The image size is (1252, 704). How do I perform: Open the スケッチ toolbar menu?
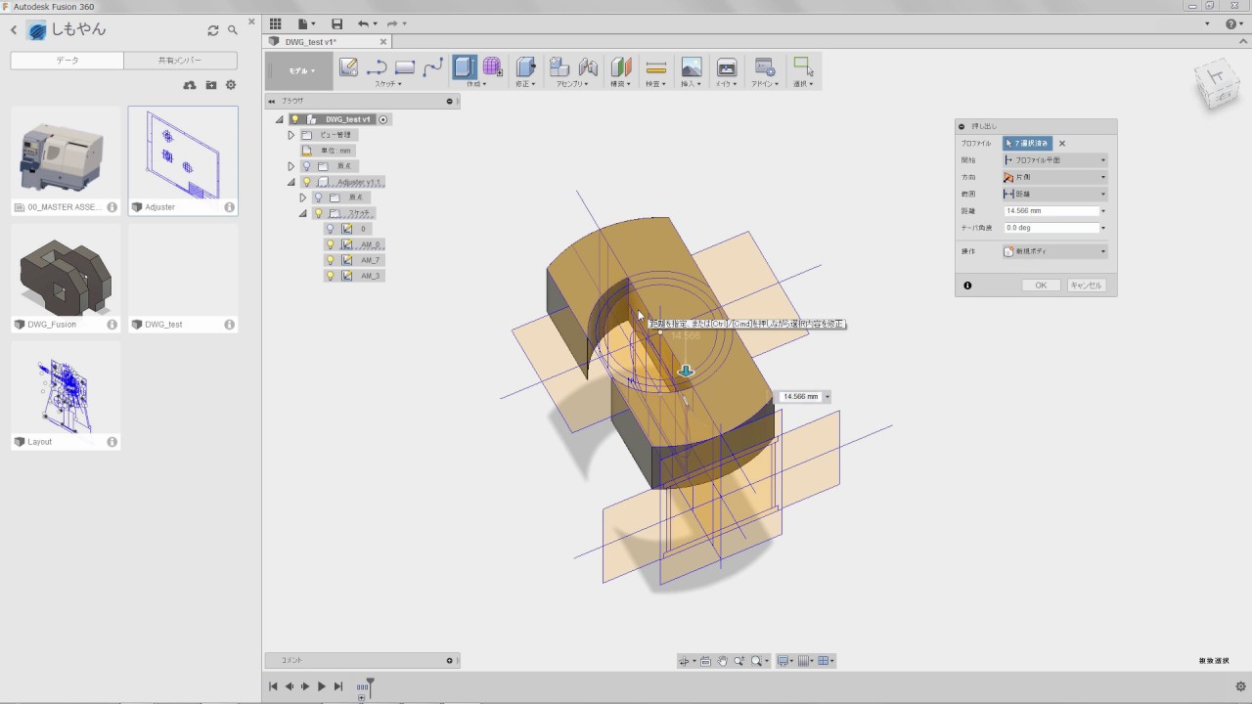click(388, 84)
